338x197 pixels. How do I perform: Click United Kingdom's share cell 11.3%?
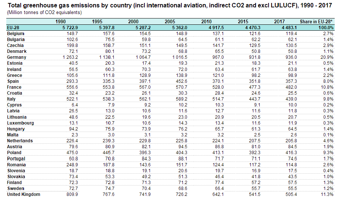[327, 194]
